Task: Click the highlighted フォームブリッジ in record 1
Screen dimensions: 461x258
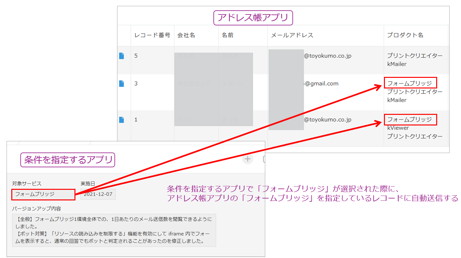Action: pyautogui.click(x=410, y=120)
